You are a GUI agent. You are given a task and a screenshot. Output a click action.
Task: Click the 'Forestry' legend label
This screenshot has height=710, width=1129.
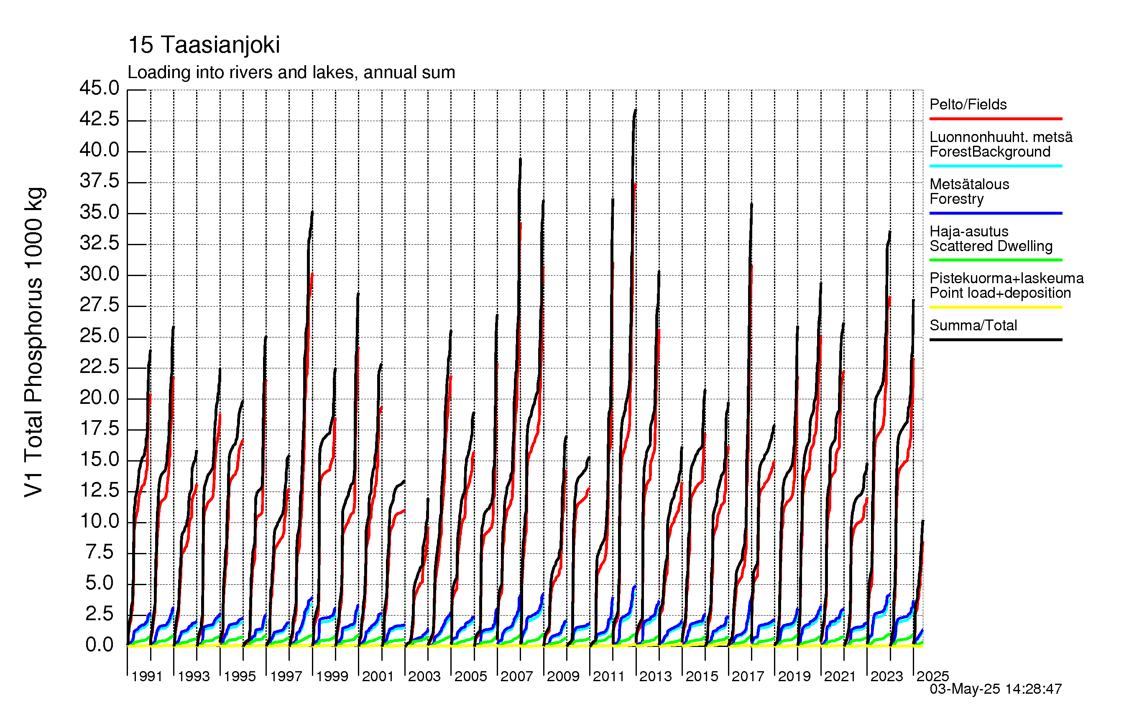pos(956,199)
